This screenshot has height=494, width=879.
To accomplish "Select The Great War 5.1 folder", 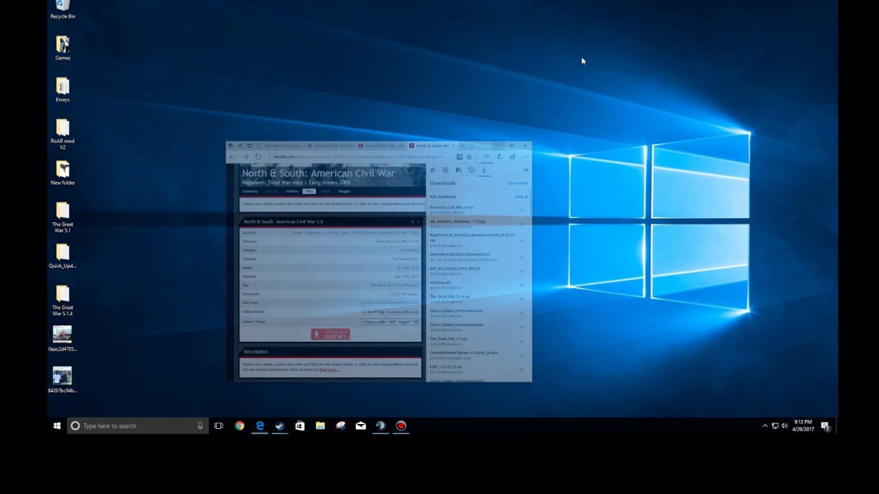I will [62, 217].
